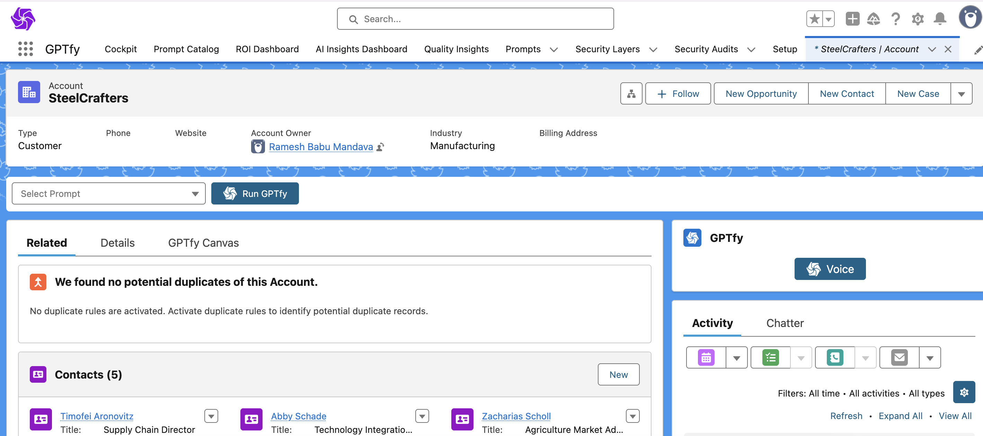Switch to the Chatter tab

[x=785, y=323]
